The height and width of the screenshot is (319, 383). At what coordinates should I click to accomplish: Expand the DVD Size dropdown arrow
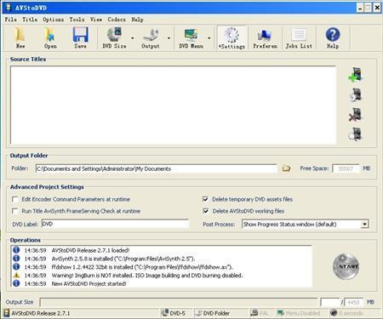pyautogui.click(x=133, y=38)
